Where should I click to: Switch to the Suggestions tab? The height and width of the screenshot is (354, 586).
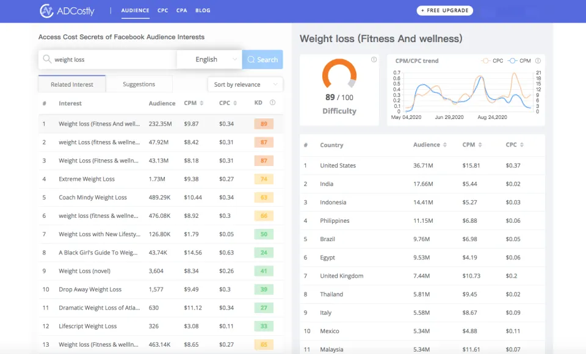pyautogui.click(x=139, y=84)
